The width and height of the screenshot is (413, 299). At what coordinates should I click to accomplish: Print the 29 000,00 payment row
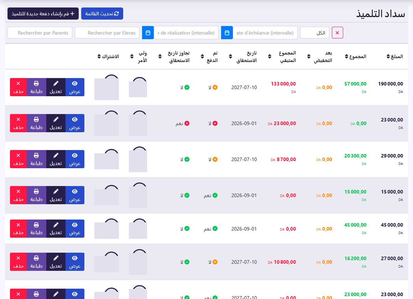36,159
